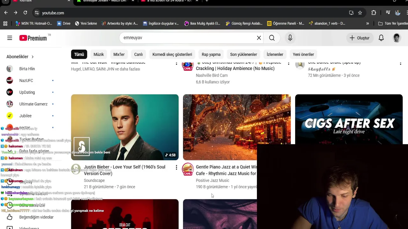408x229 pixels.
Task: Select the İzlenenler chip
Action: [x=275, y=54]
